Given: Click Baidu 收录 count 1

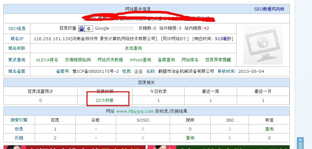Looking at the screenshot, I should (x=55, y=129).
